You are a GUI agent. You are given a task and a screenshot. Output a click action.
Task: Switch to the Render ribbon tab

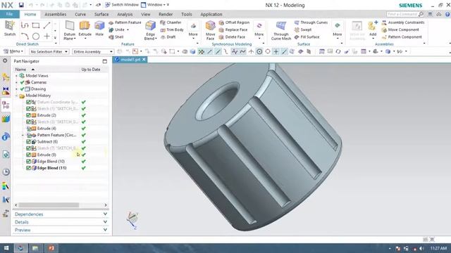[166, 14]
